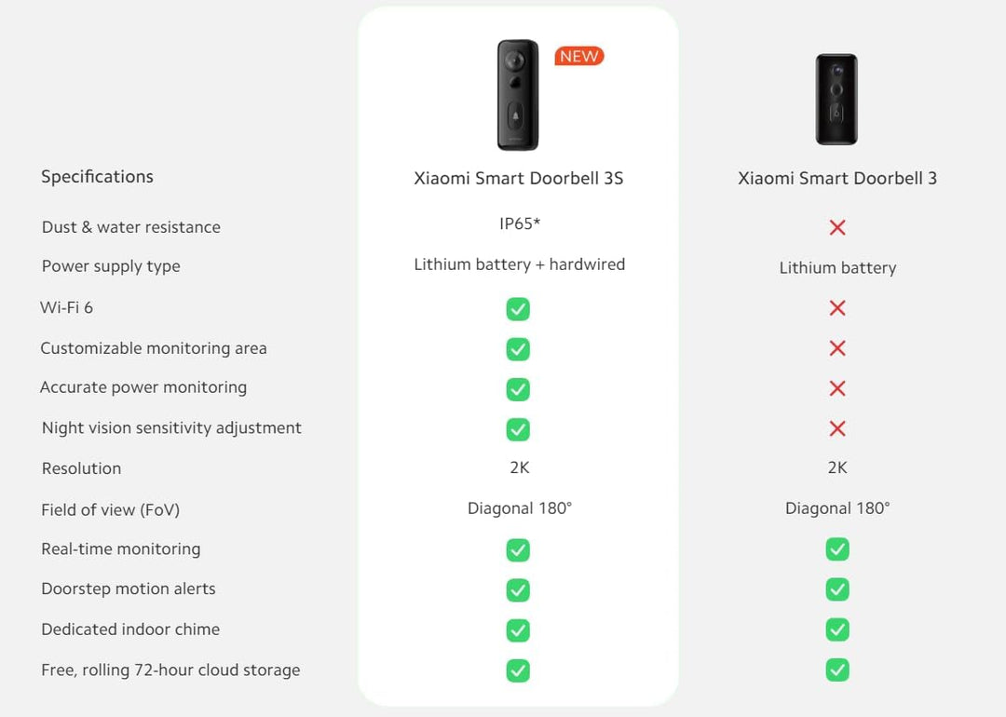Click the doorstep motion alerts checkmark for Doorbell 3
This screenshot has height=717, width=1006.
837,589
